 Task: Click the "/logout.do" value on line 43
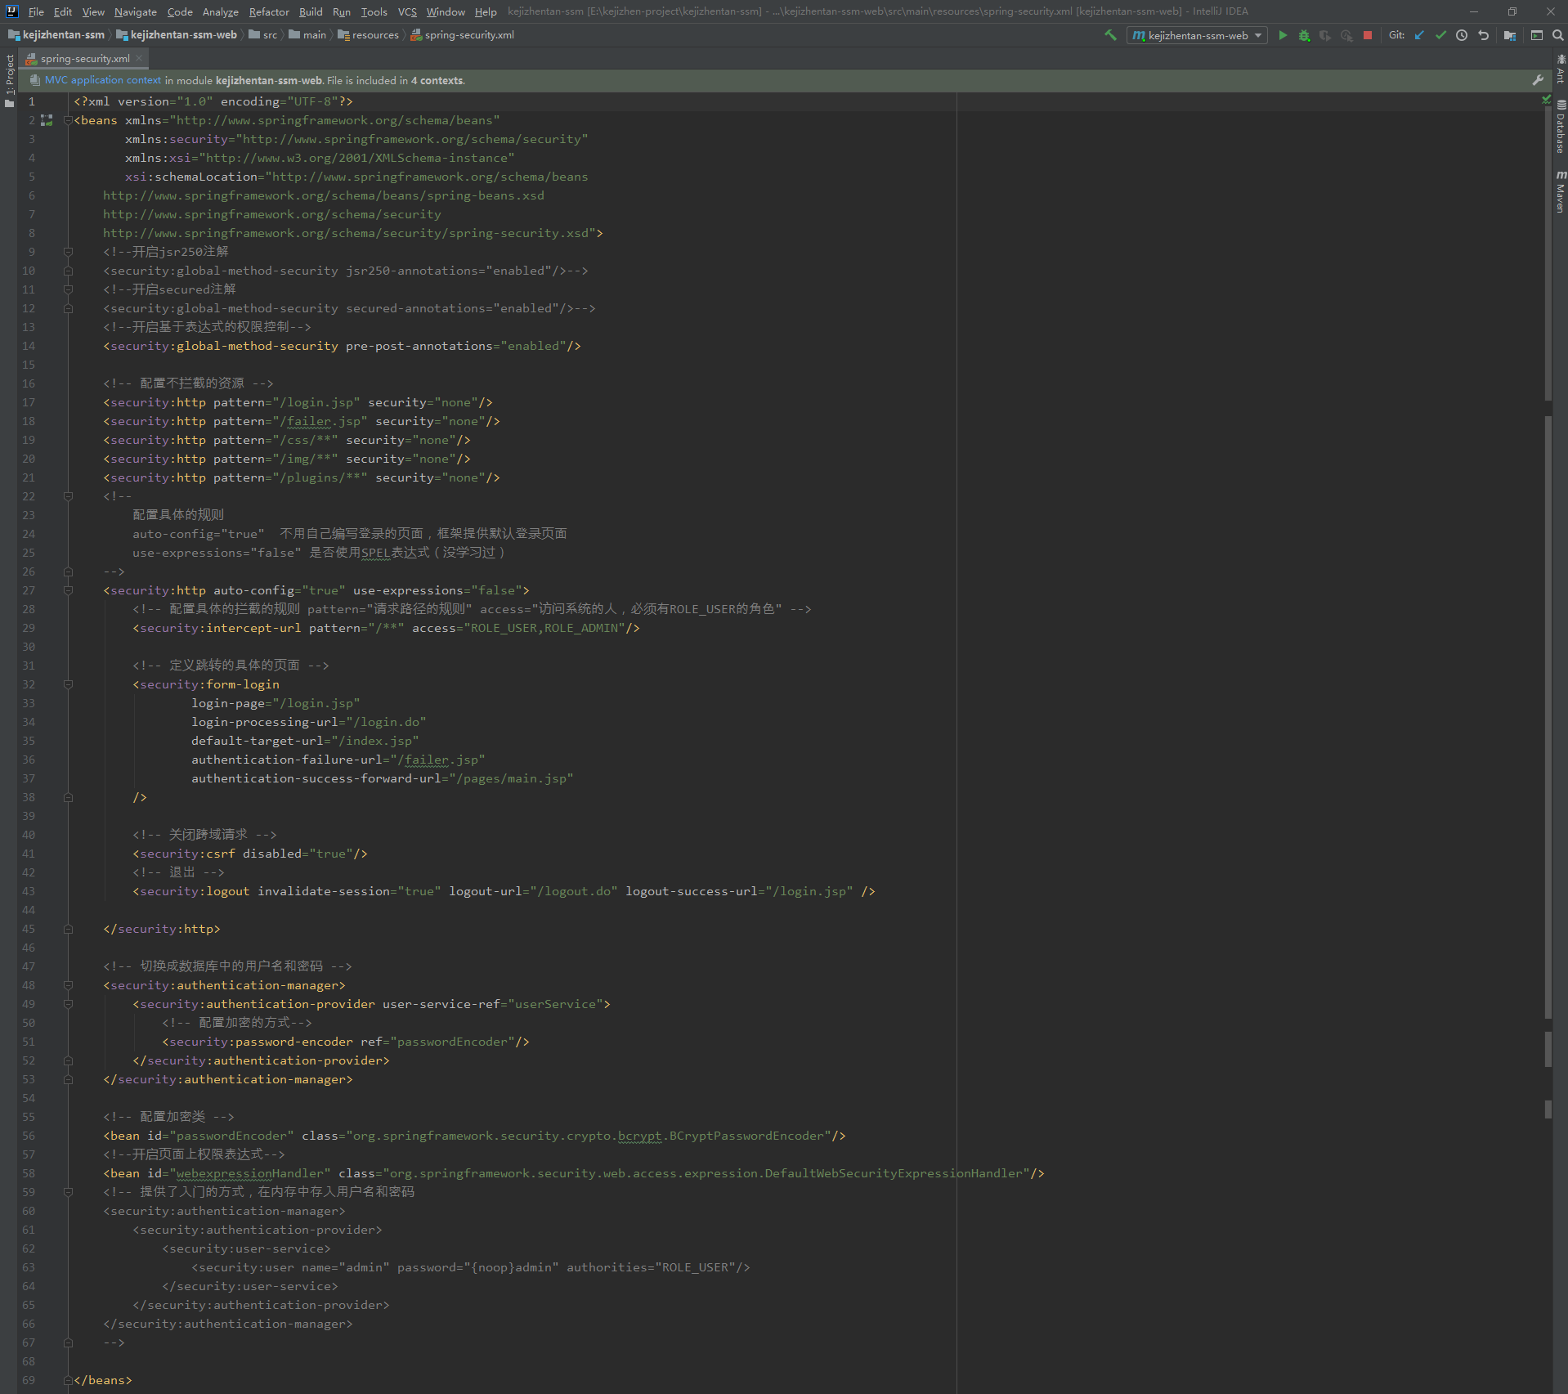click(x=574, y=891)
